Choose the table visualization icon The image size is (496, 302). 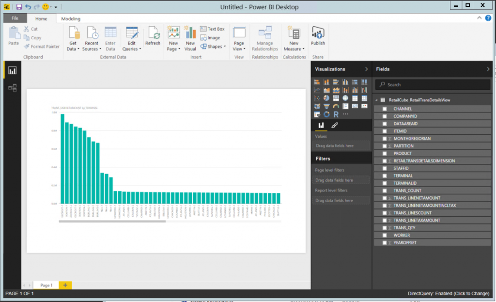355,98
